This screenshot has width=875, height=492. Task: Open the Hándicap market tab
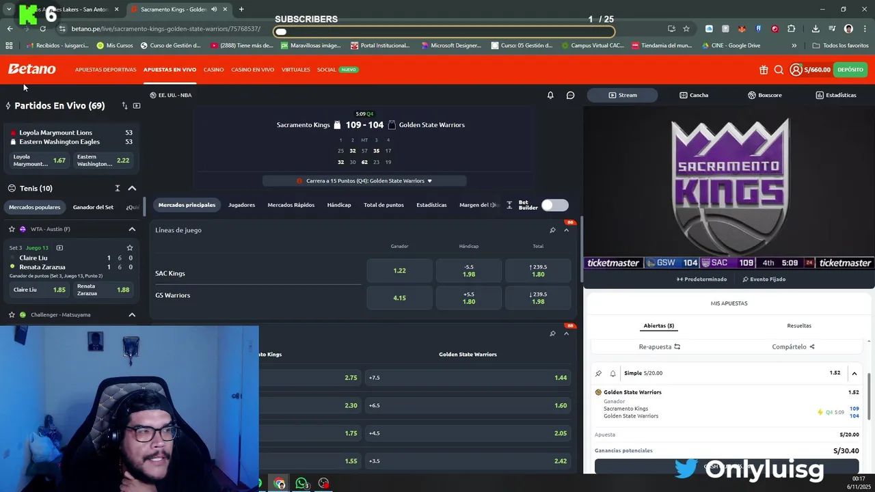click(339, 205)
